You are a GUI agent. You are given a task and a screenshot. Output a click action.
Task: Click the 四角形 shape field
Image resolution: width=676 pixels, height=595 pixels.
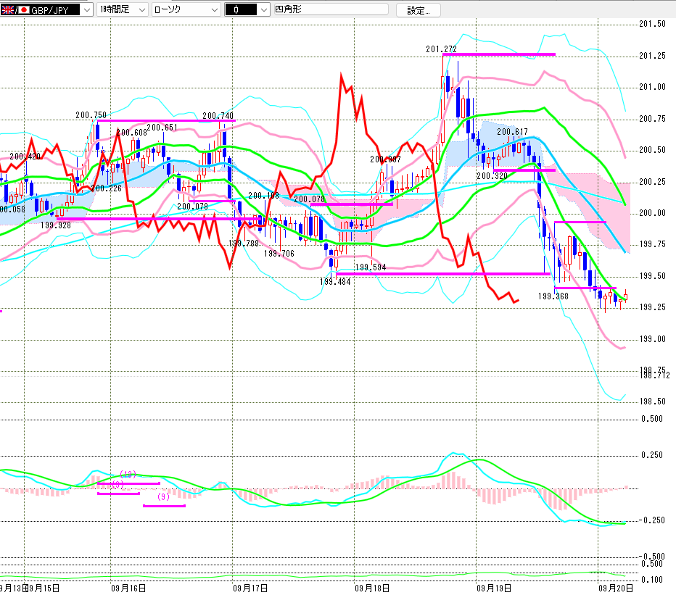(331, 10)
